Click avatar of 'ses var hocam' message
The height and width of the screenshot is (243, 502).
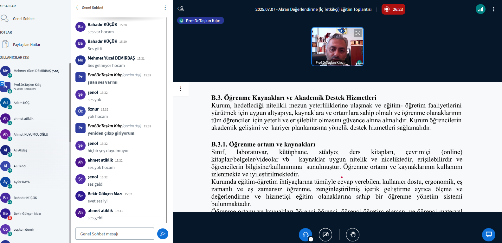(x=80, y=27)
